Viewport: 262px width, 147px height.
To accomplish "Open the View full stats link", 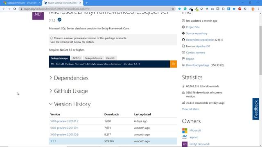I will click(x=190, y=109).
